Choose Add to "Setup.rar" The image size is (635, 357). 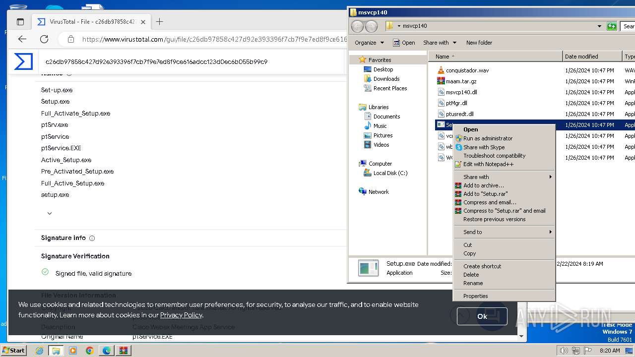pos(504,194)
